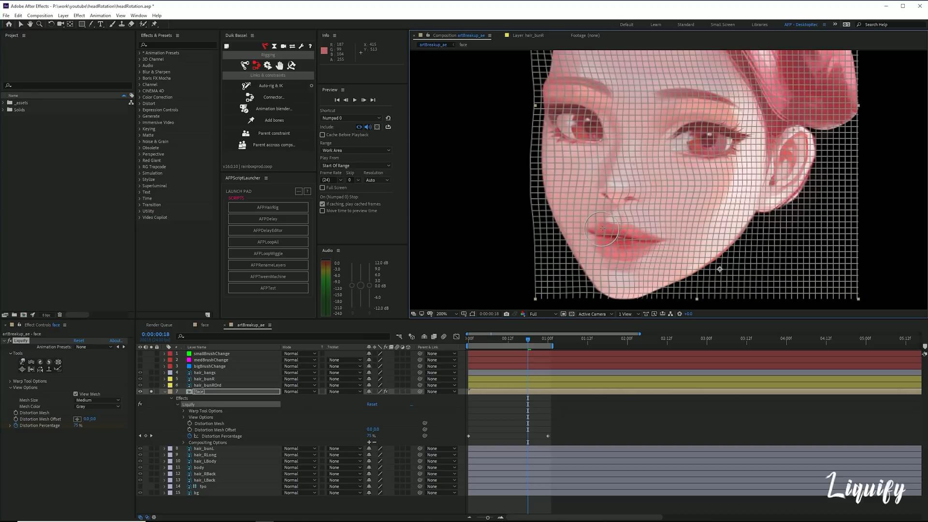Open the Active Camera view dropdown
928x522 pixels.
point(595,314)
